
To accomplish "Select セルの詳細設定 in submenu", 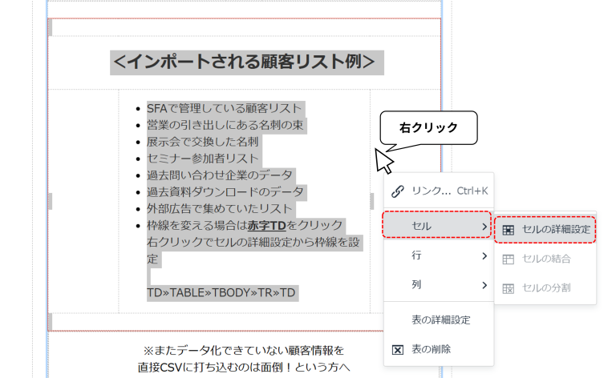I will (545, 230).
